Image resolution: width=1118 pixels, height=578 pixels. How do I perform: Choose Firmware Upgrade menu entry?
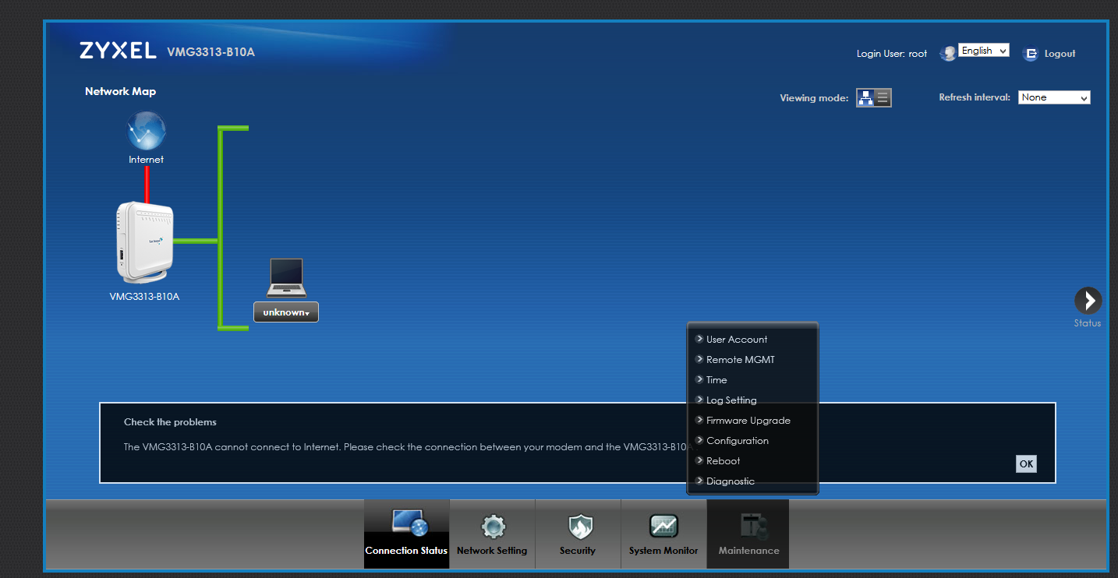tap(748, 420)
